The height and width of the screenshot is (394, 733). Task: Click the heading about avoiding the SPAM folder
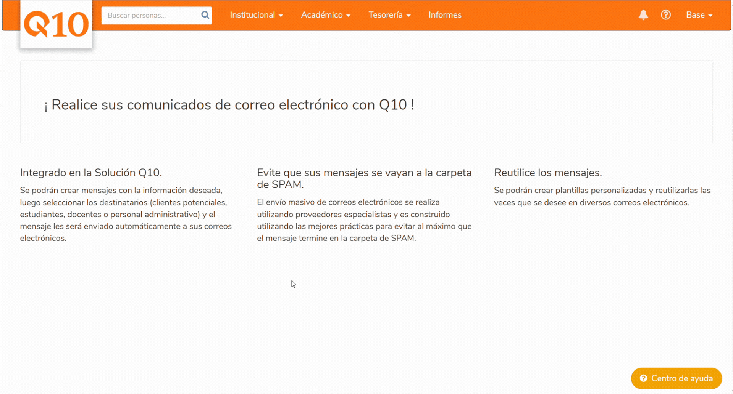(x=364, y=178)
